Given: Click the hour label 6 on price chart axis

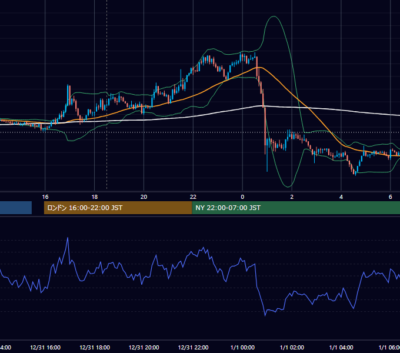Looking at the screenshot, I should (391, 197).
